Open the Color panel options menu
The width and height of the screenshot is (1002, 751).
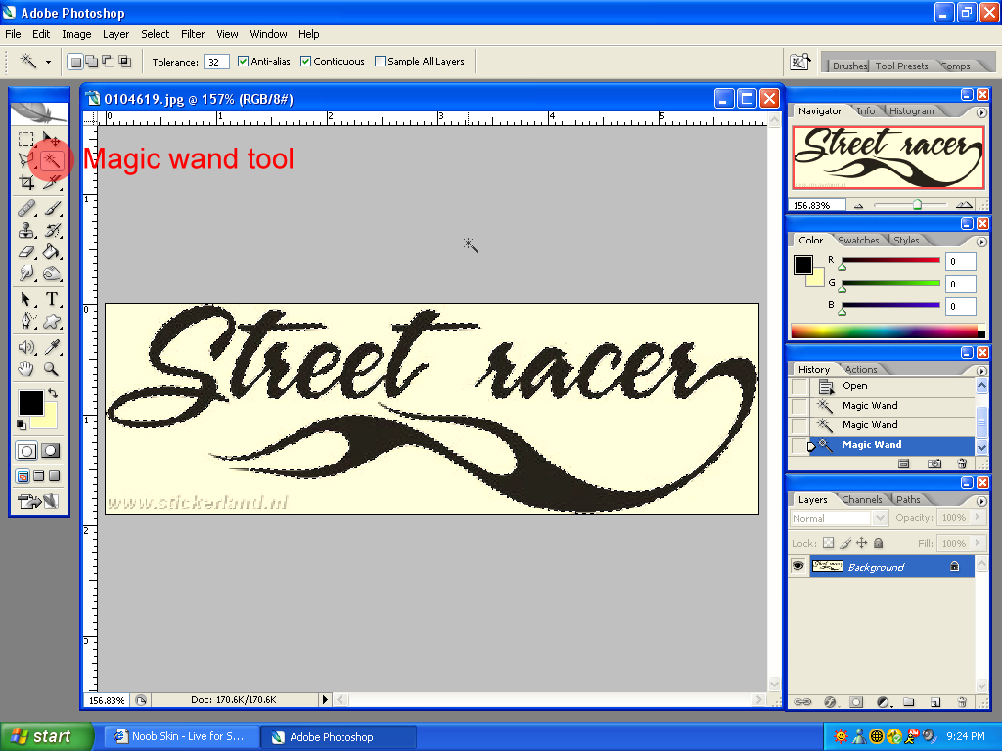pyautogui.click(x=981, y=243)
